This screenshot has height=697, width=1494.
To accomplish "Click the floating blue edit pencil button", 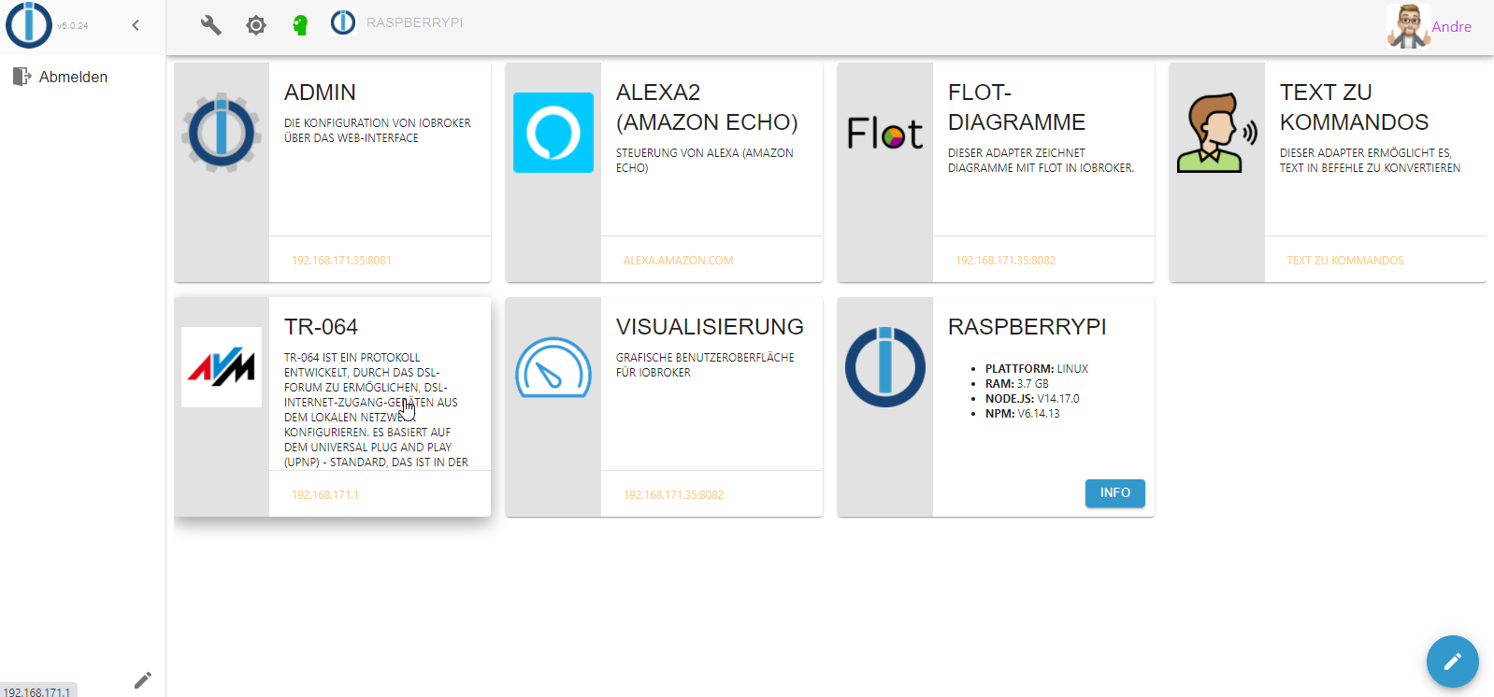I will click(1452, 661).
